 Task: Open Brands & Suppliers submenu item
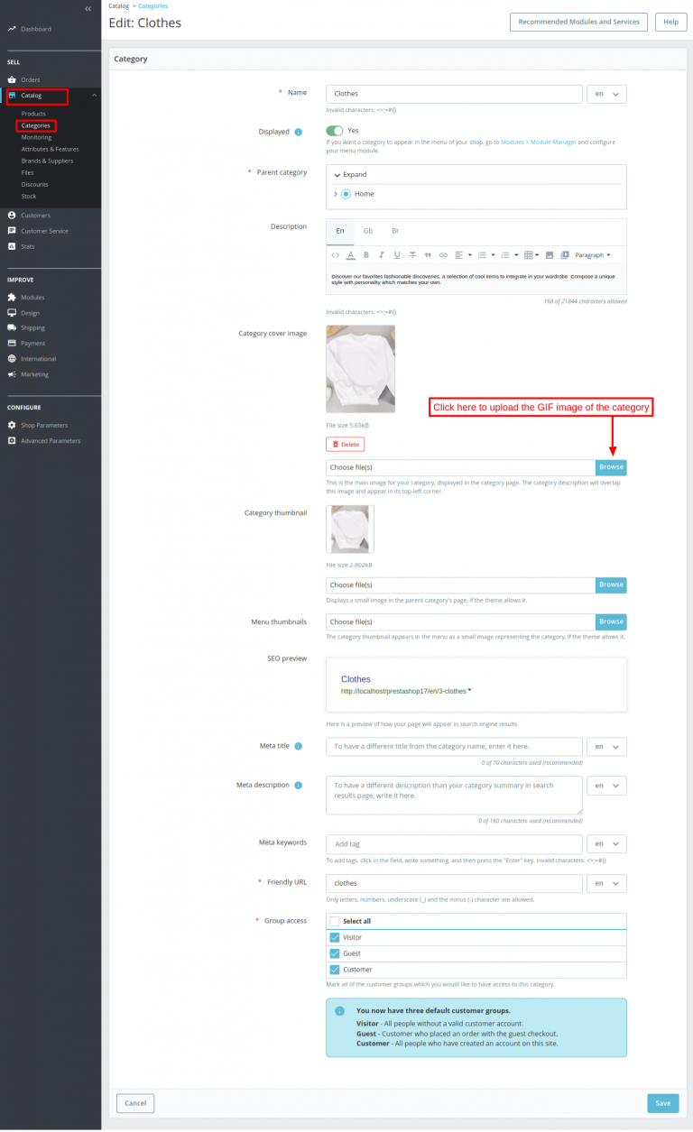[x=48, y=161]
